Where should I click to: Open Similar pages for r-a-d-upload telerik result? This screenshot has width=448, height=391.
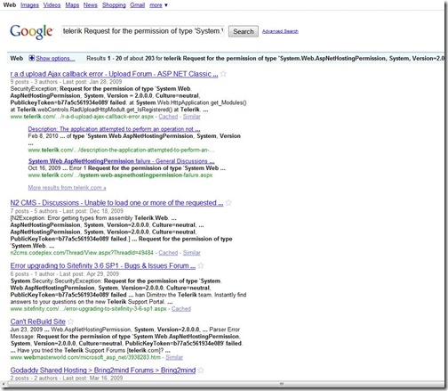pyautogui.click(x=192, y=117)
